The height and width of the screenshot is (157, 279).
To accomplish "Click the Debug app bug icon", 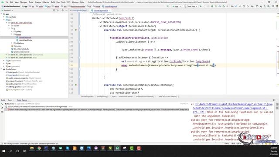I will [212, 6].
